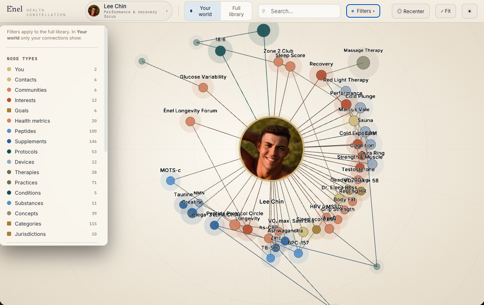
Task: Select the Categories filter row
Action: point(52,224)
